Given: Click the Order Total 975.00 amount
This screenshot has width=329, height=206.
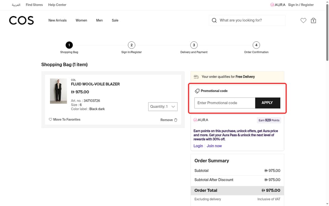Looking at the screenshot, I should [x=271, y=191].
